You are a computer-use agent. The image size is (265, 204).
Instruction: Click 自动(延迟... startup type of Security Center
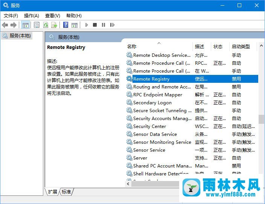(x=244, y=126)
